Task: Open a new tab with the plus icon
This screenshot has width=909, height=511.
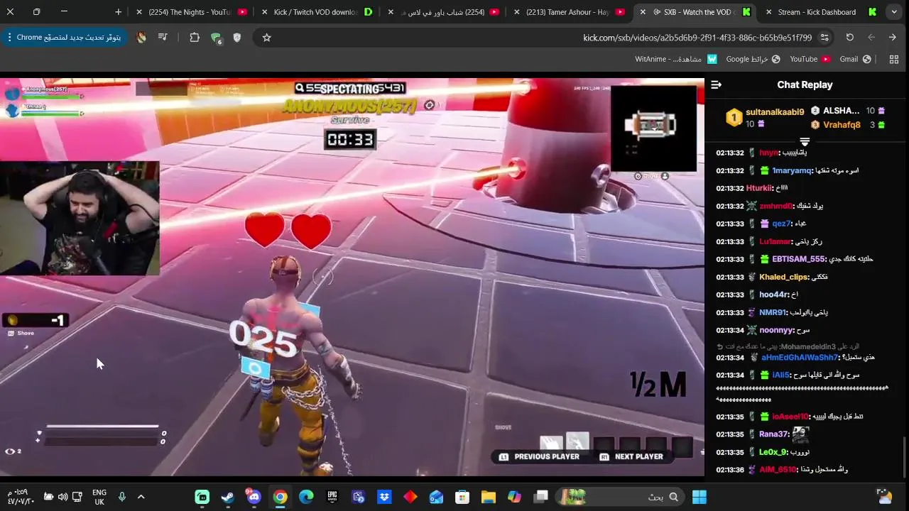Action: [118, 12]
